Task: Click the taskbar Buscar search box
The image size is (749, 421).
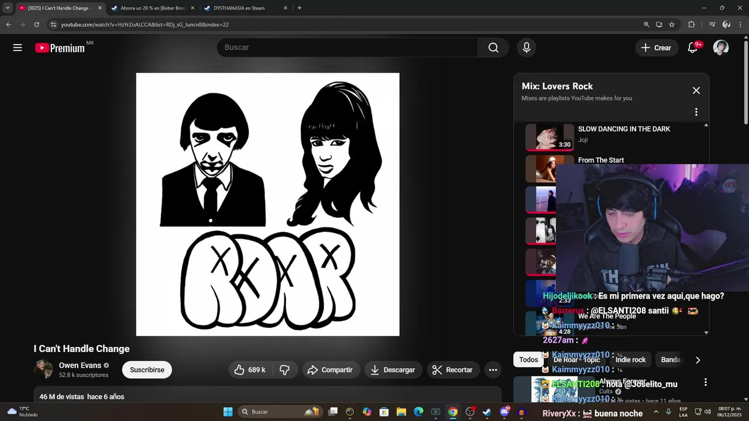Action: point(280,412)
